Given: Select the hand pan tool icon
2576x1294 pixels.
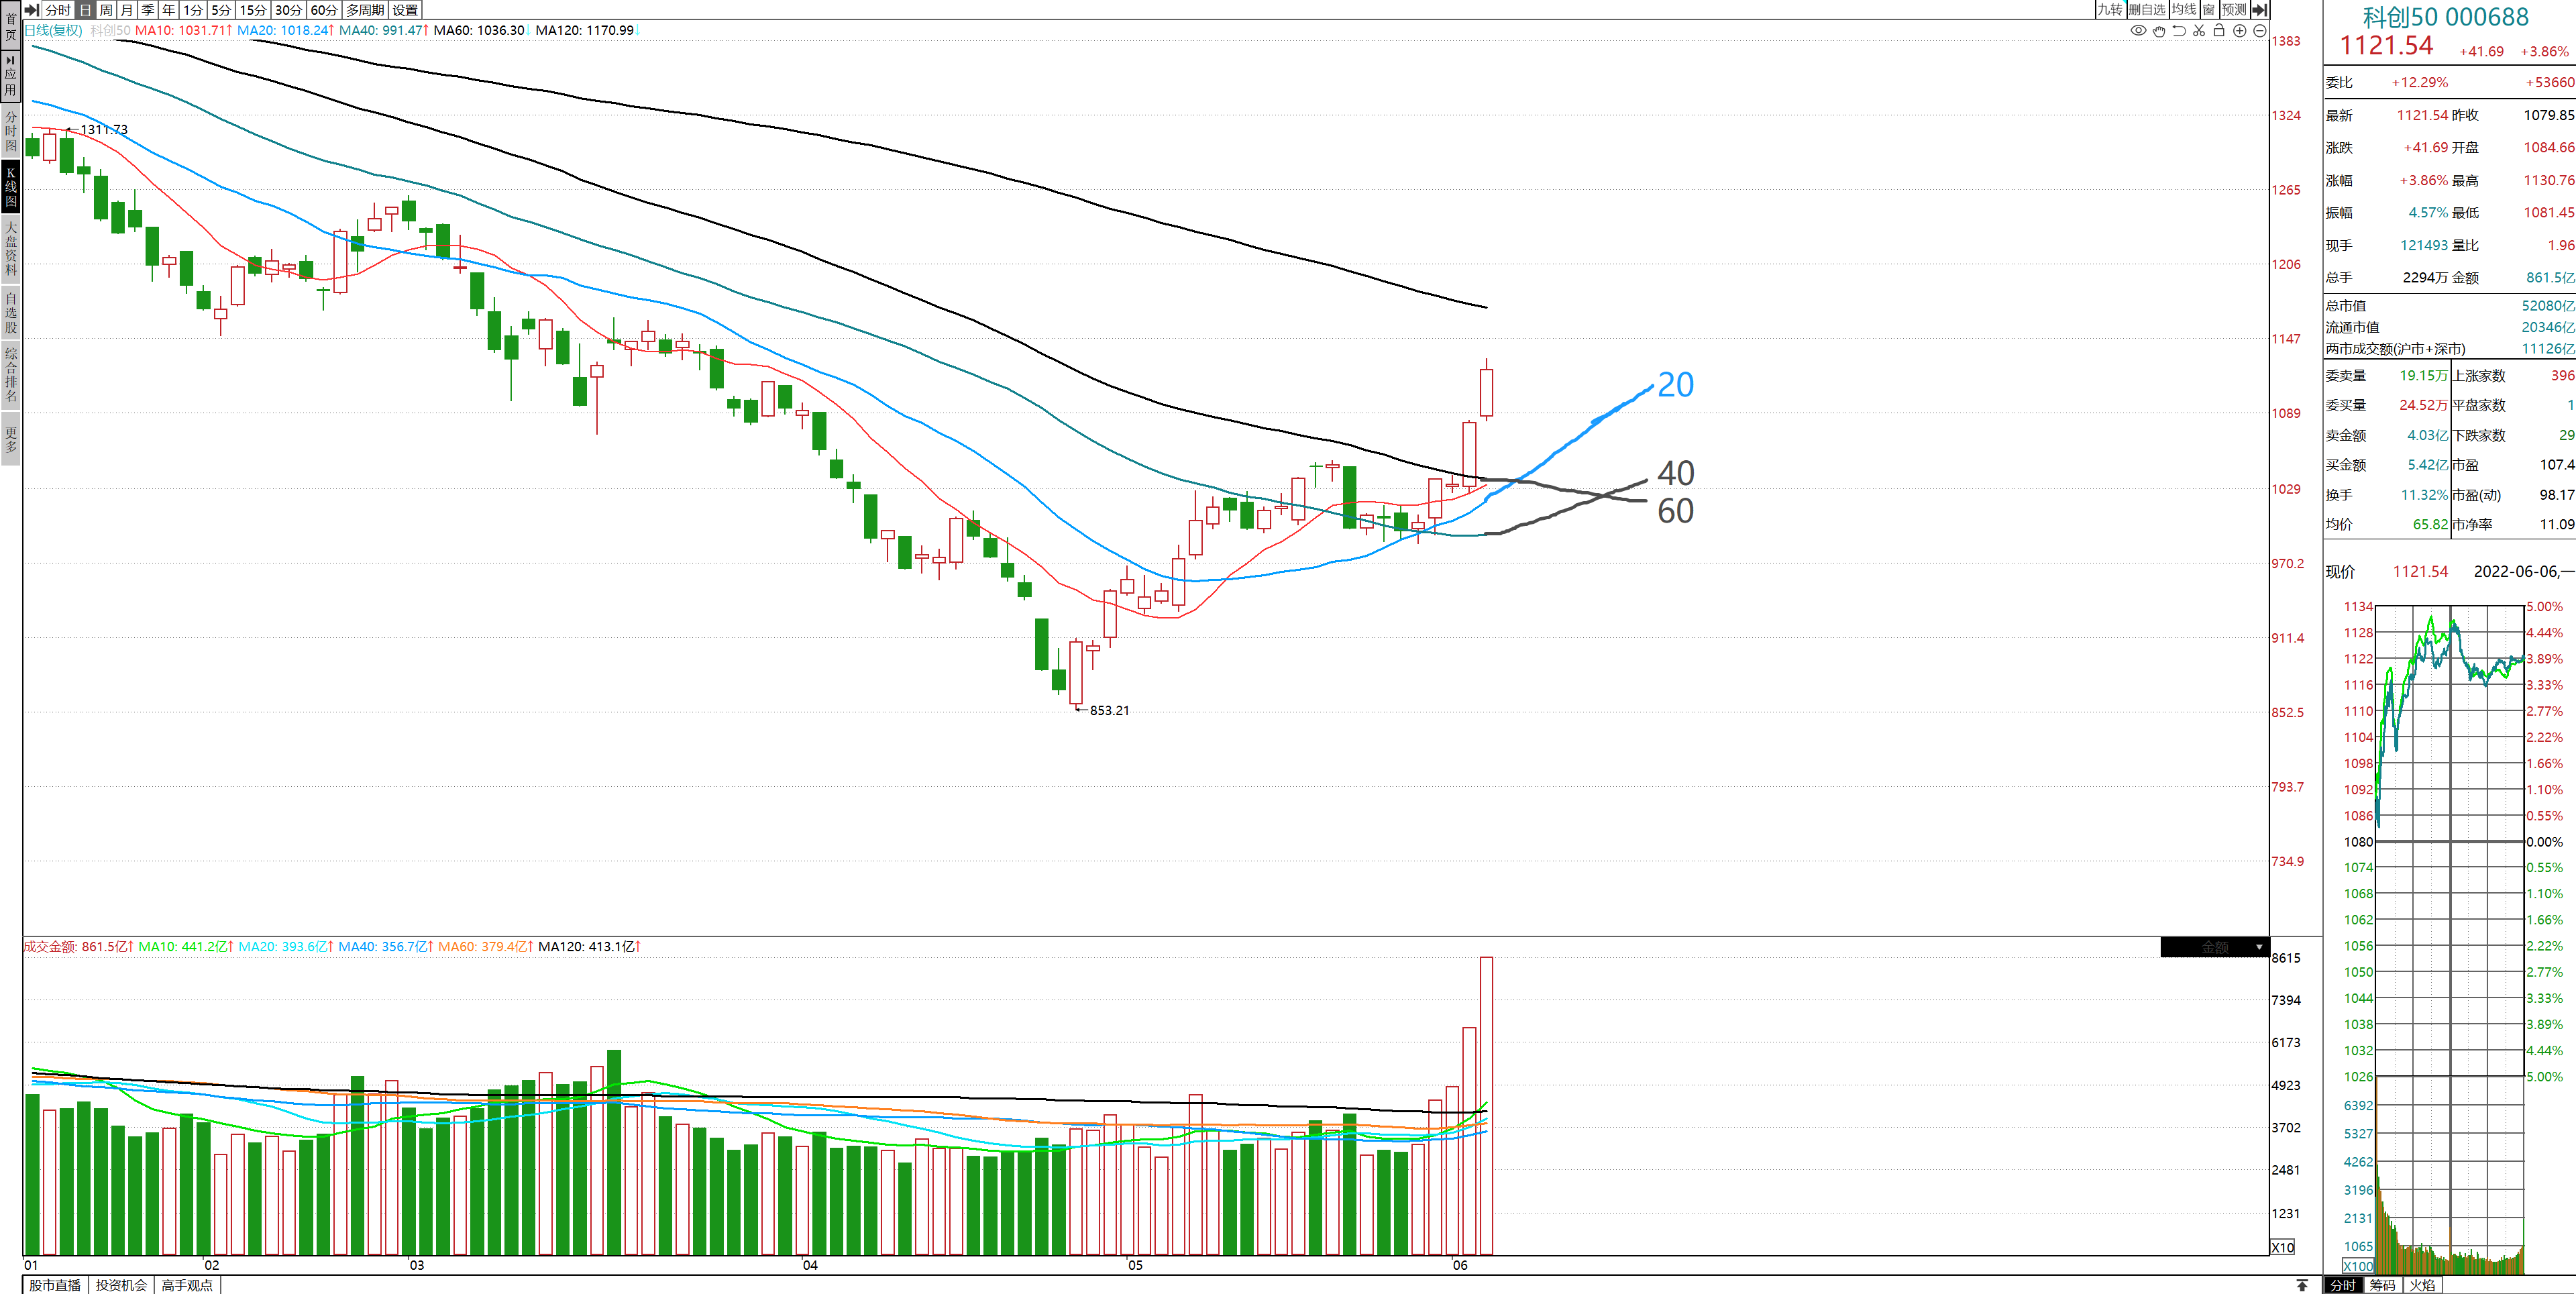Looking at the screenshot, I should (2159, 31).
